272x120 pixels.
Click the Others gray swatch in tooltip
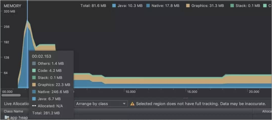34,64
